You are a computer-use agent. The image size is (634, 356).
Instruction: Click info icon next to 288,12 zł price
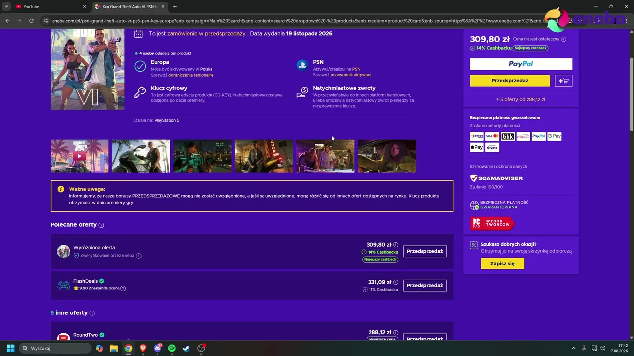point(395,333)
